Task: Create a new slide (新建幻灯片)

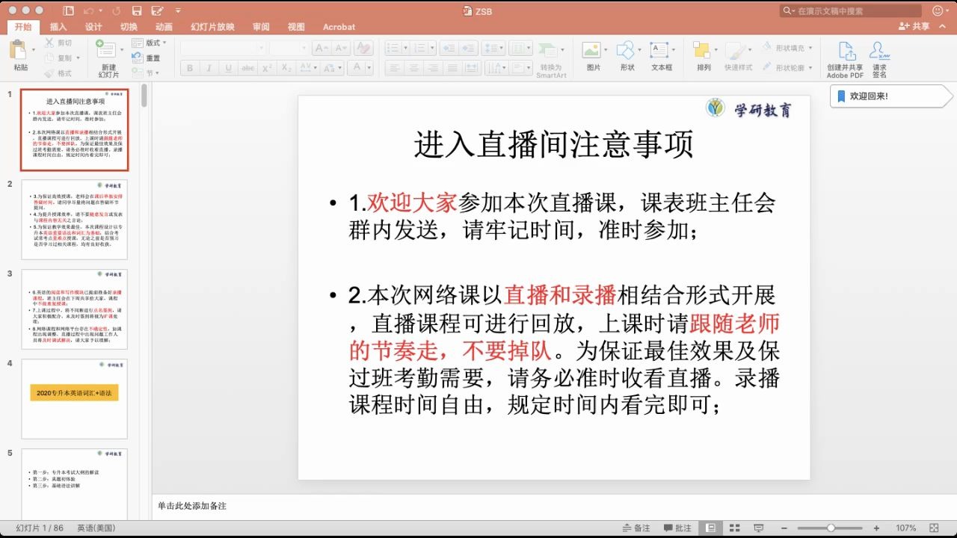Action: tap(108, 58)
